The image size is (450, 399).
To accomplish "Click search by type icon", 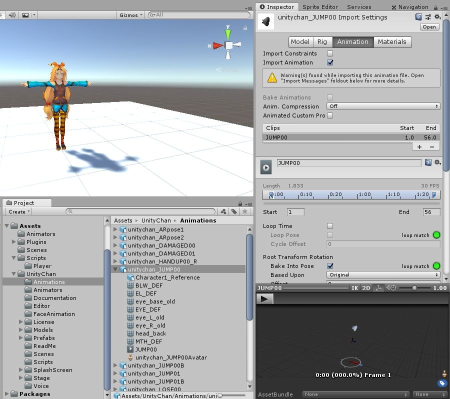I will [x=223, y=211].
